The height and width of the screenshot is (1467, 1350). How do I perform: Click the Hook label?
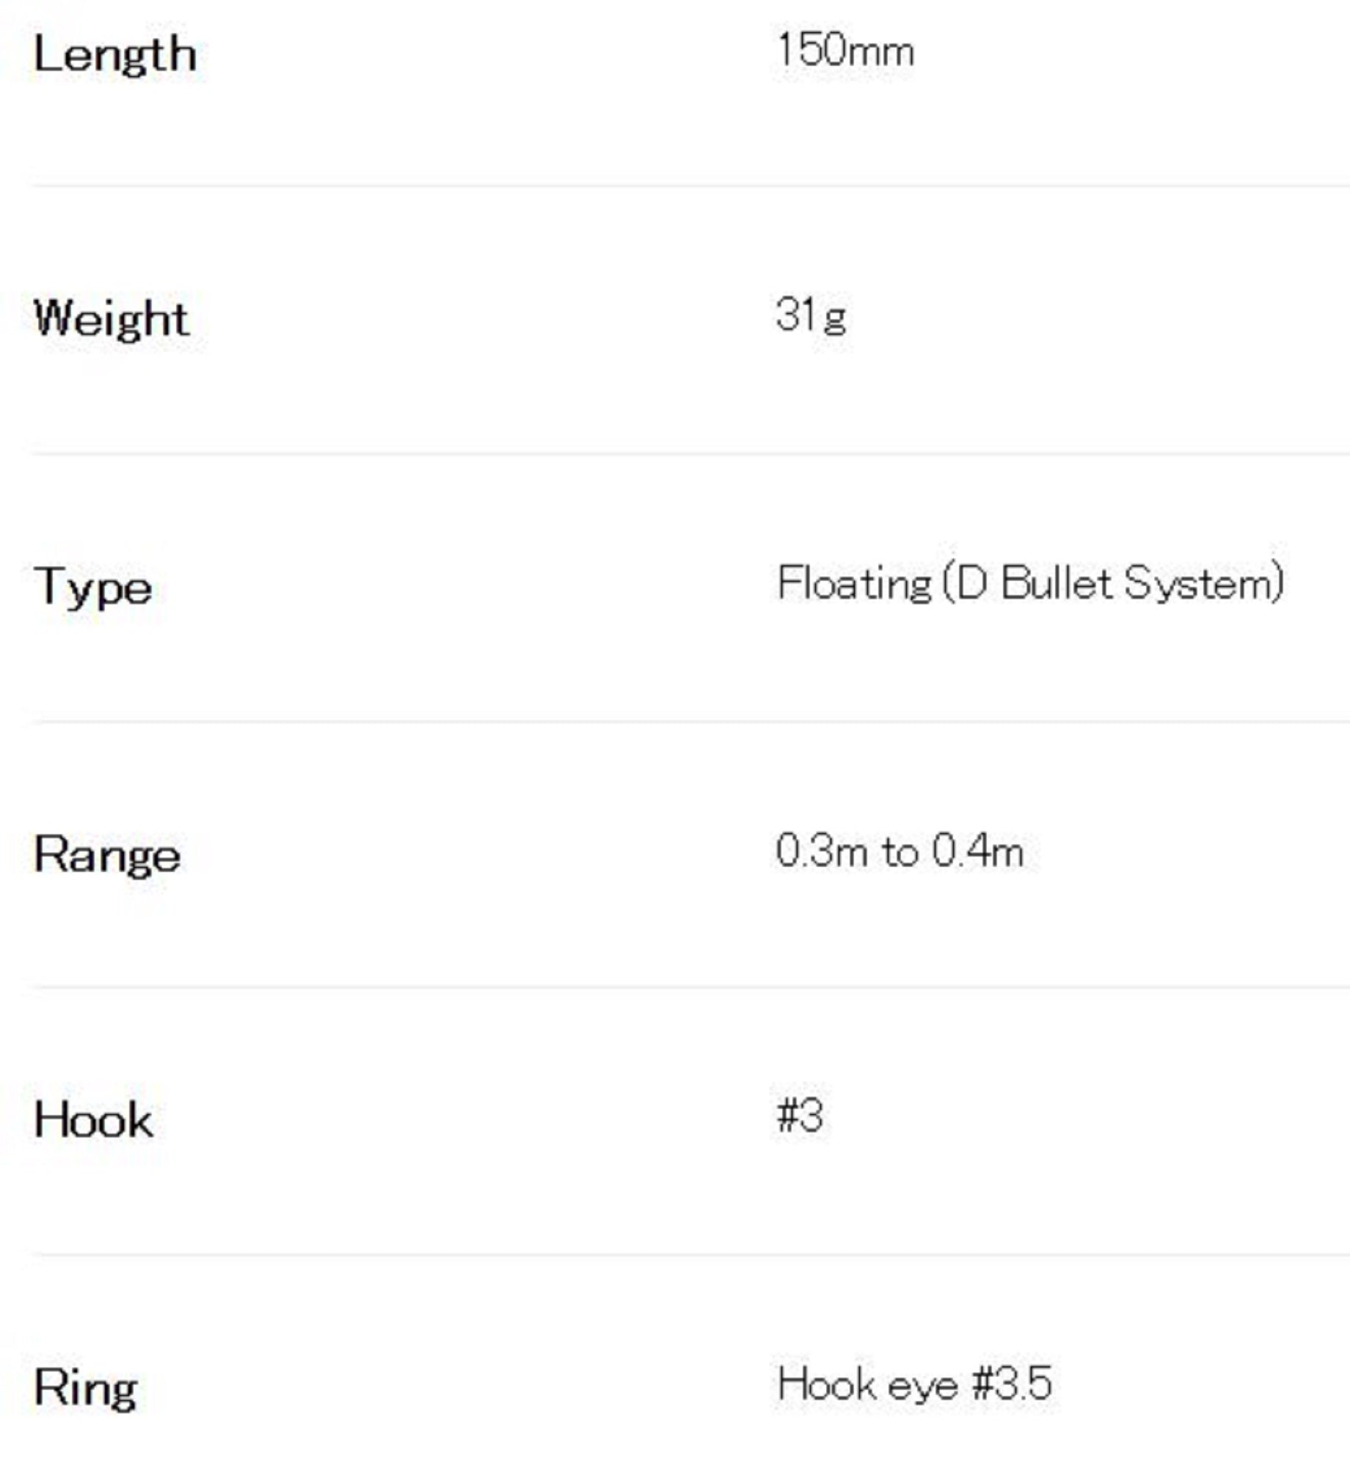click(94, 1121)
